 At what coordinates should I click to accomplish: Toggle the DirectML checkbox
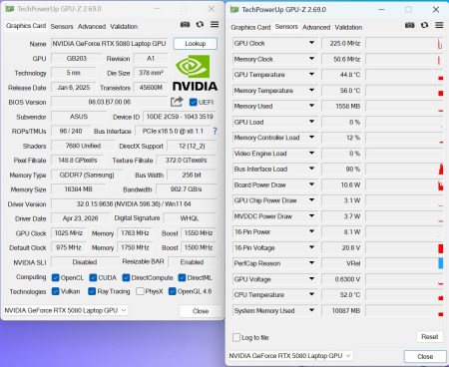[x=182, y=277]
